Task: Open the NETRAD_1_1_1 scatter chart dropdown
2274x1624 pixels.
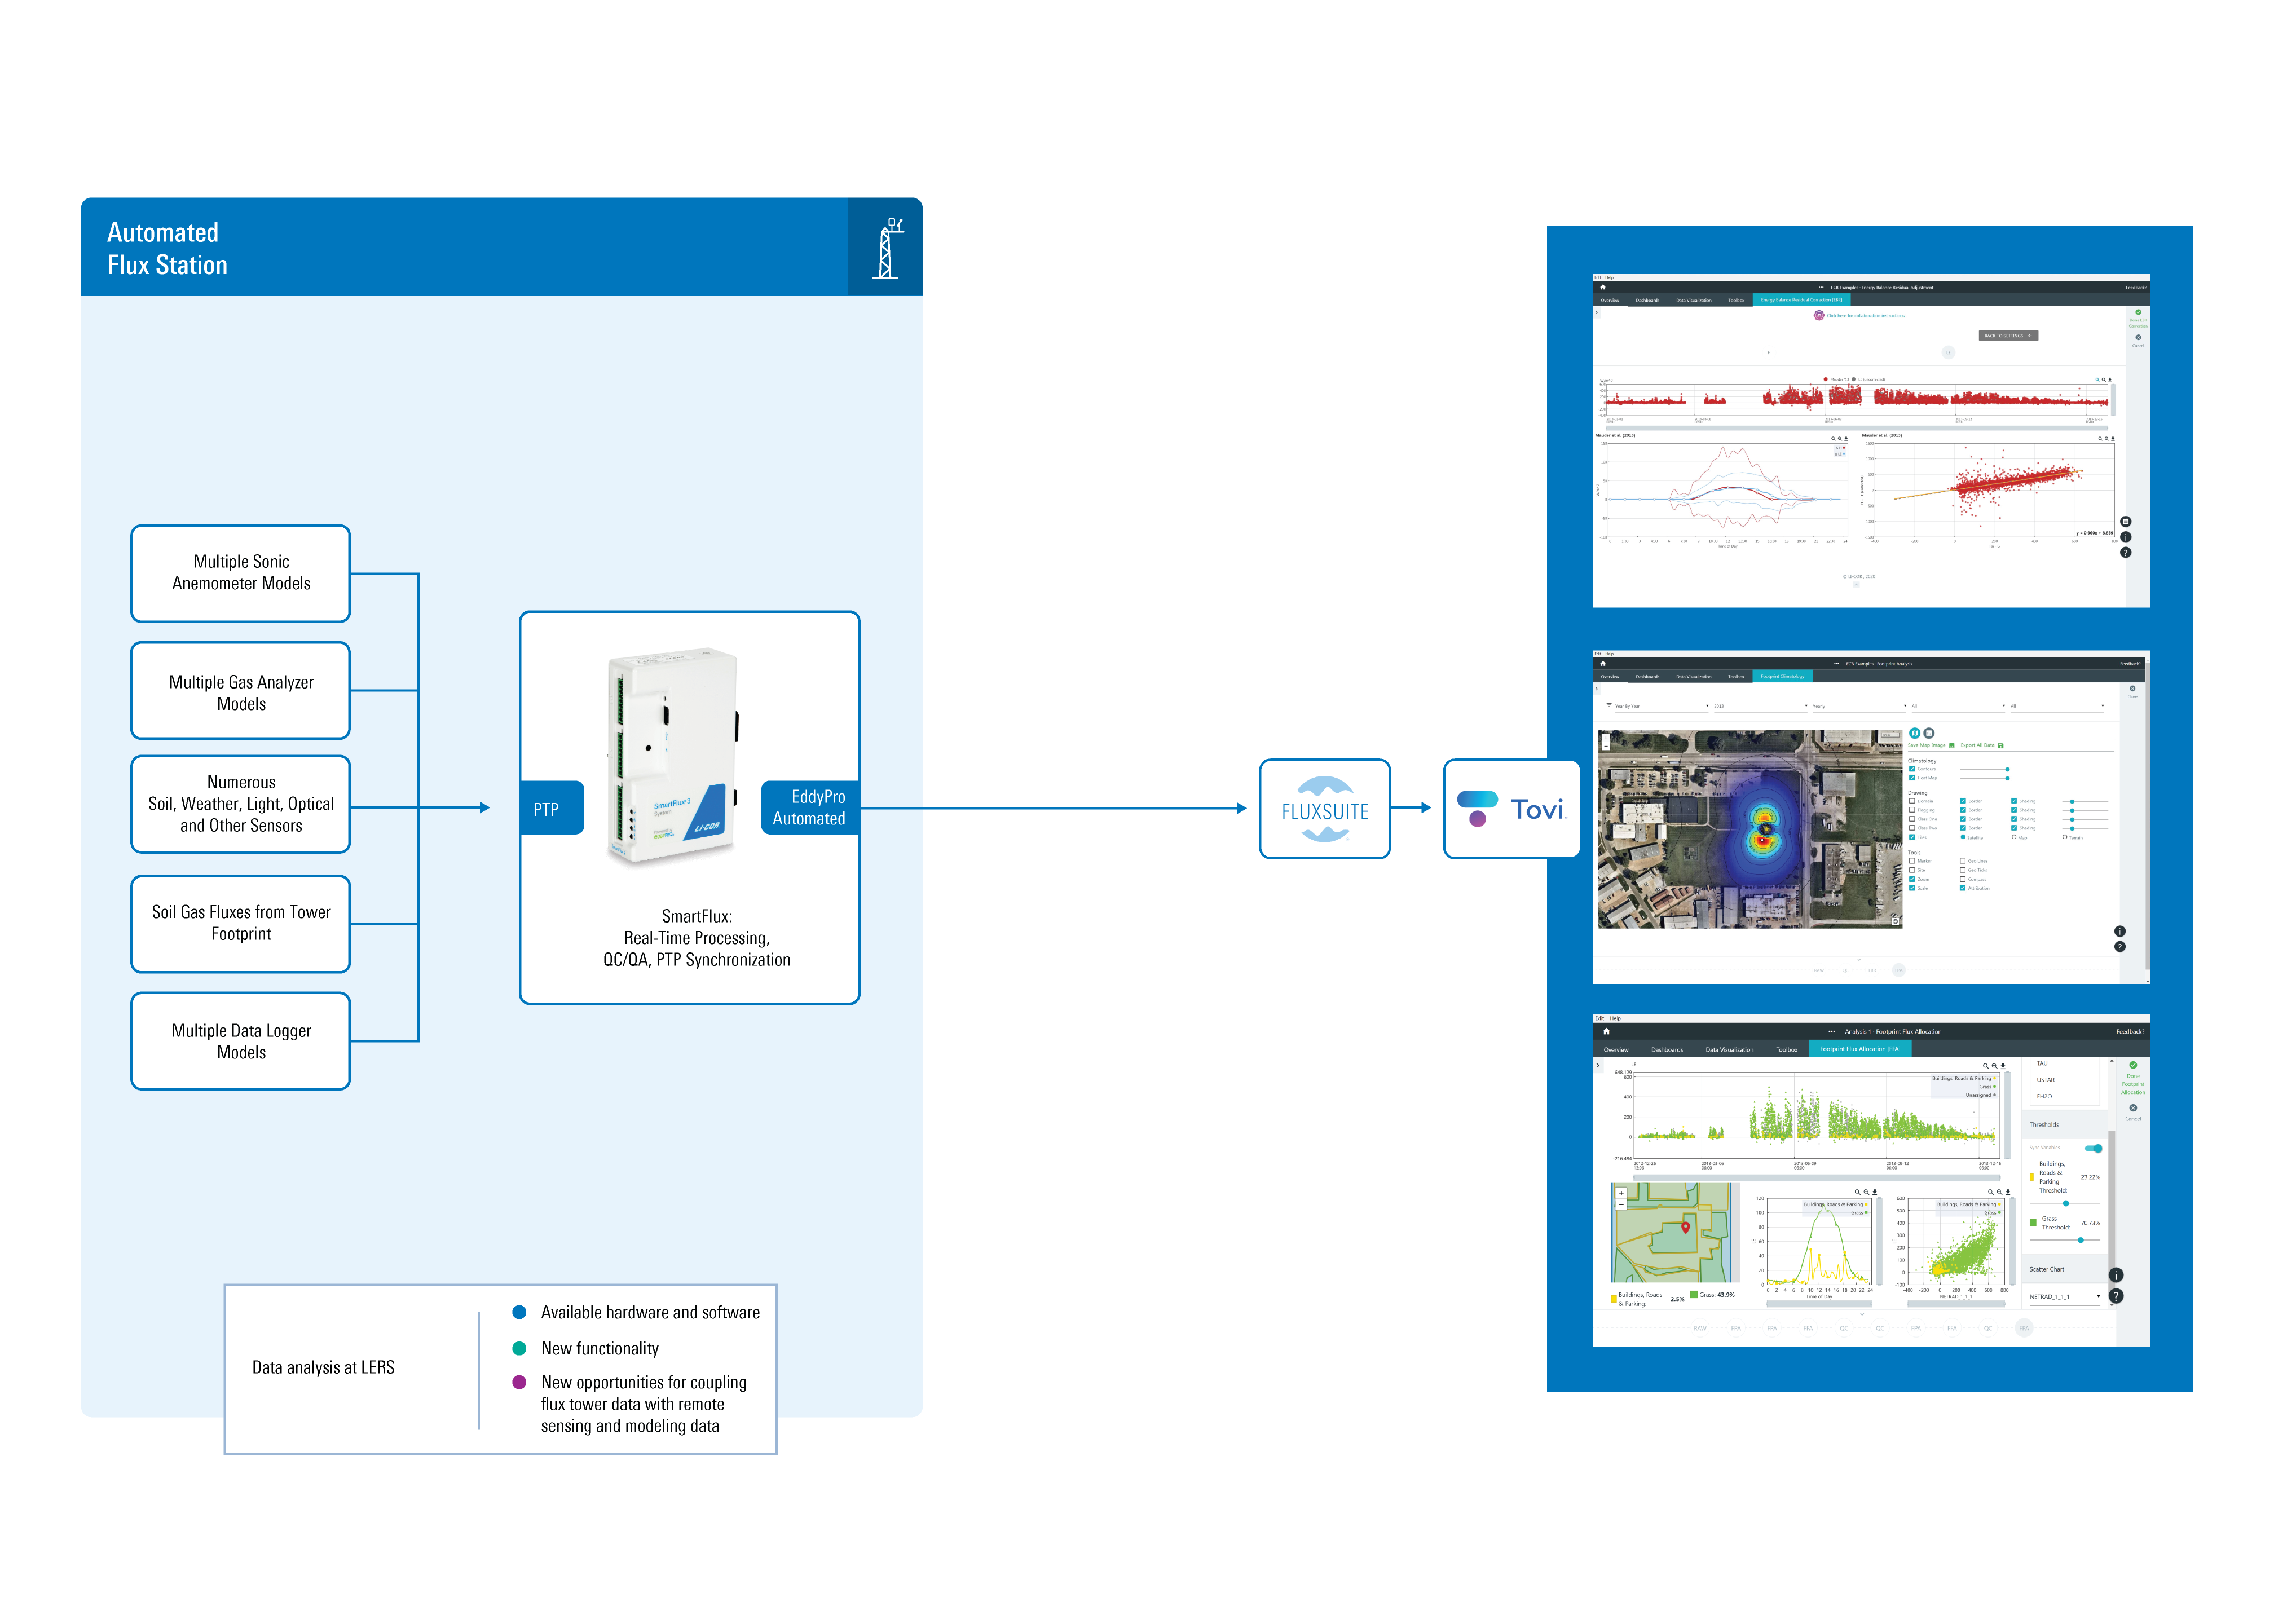Action: click(2064, 1297)
